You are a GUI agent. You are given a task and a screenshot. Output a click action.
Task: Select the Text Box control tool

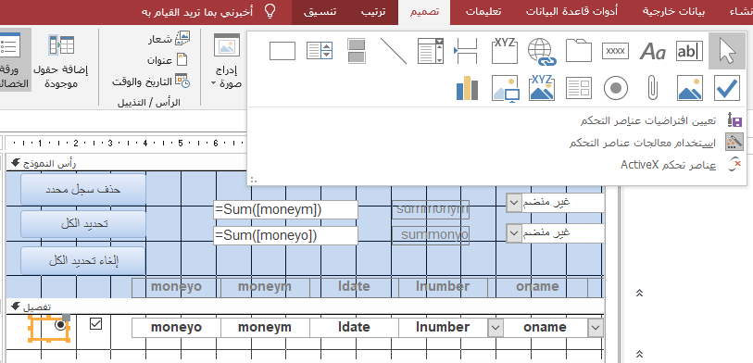[x=689, y=51]
